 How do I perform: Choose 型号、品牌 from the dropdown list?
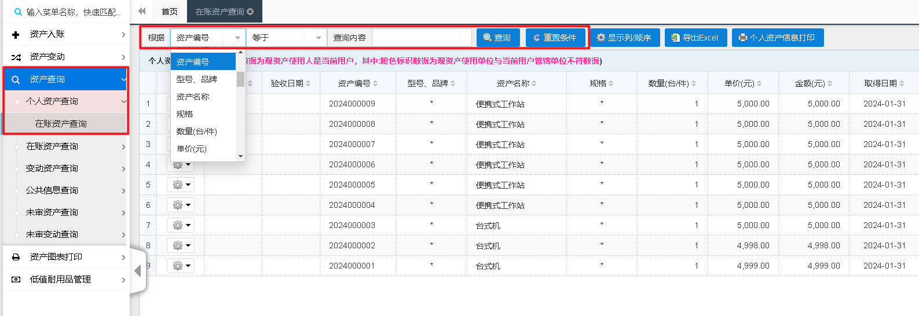click(197, 79)
